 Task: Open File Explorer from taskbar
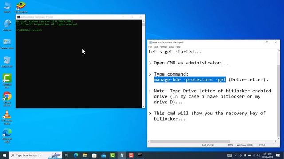(x=85, y=155)
